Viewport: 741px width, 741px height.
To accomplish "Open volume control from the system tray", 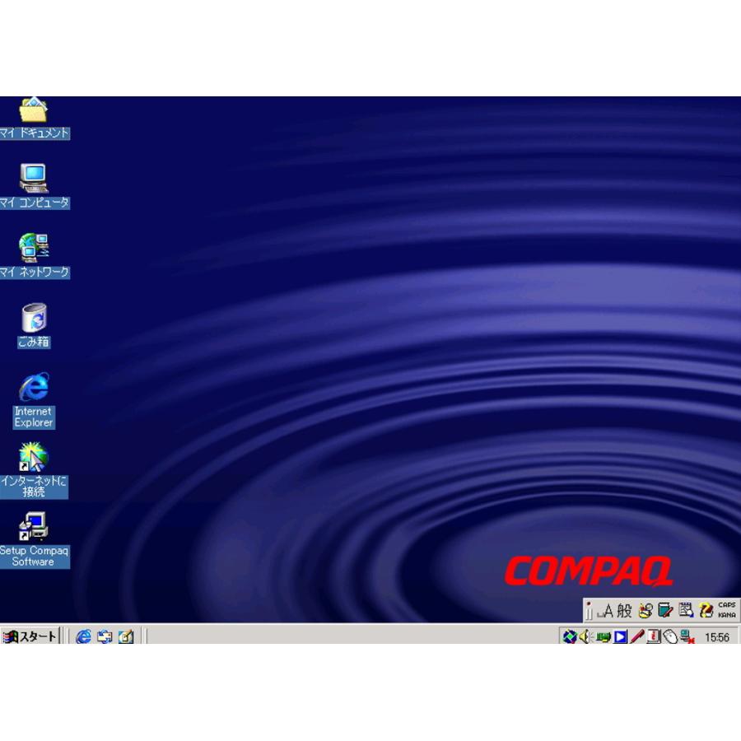I will (x=584, y=636).
